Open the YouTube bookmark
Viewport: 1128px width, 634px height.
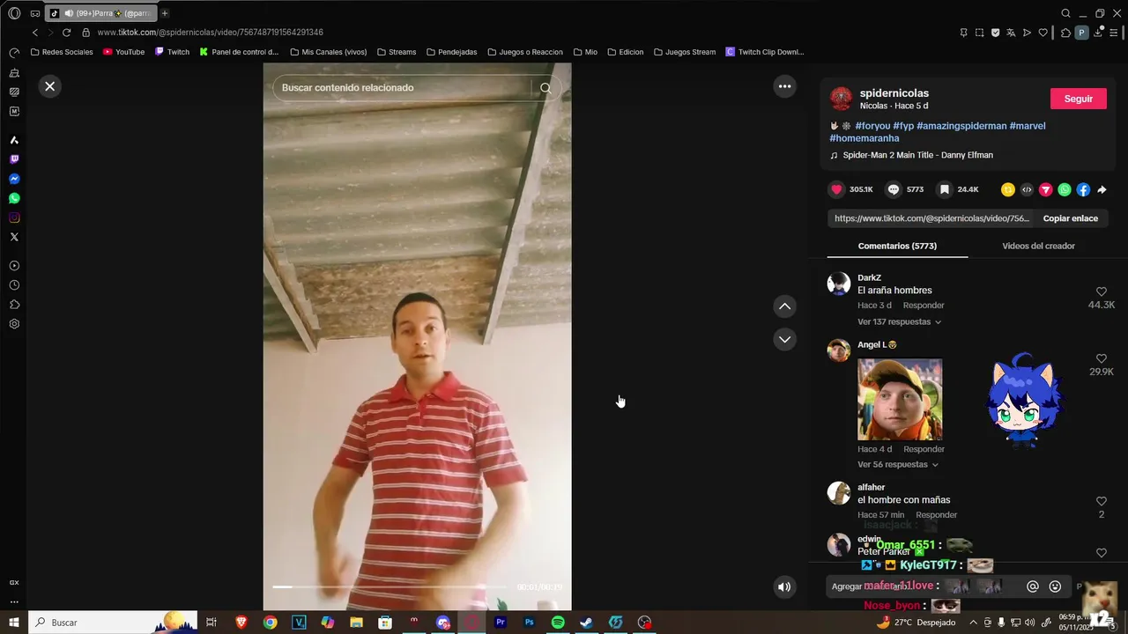(123, 52)
